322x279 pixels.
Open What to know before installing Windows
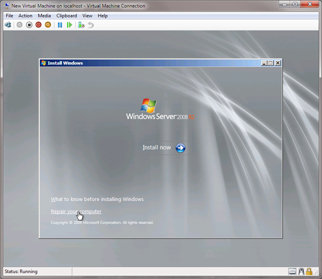coord(97,199)
